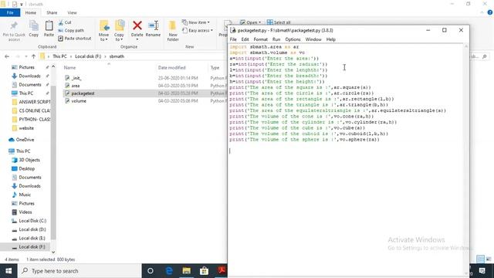Select the volume Python file
Viewport: 494px width, 278px height.
[x=79, y=101]
